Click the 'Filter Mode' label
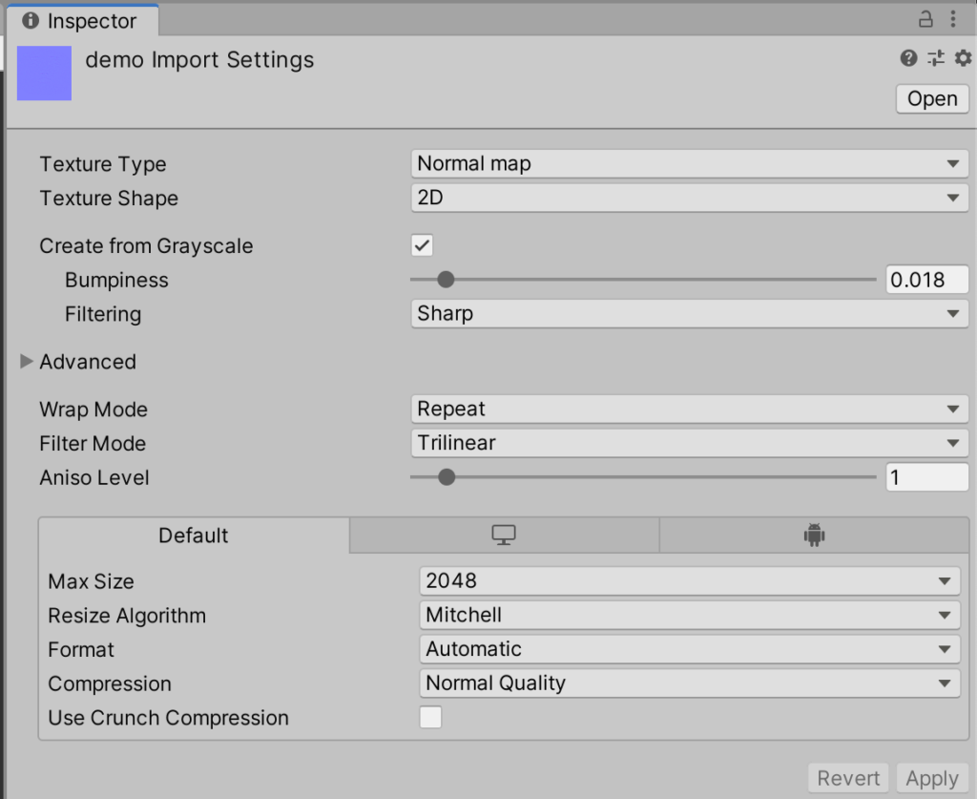This screenshot has width=977, height=799. (93, 444)
